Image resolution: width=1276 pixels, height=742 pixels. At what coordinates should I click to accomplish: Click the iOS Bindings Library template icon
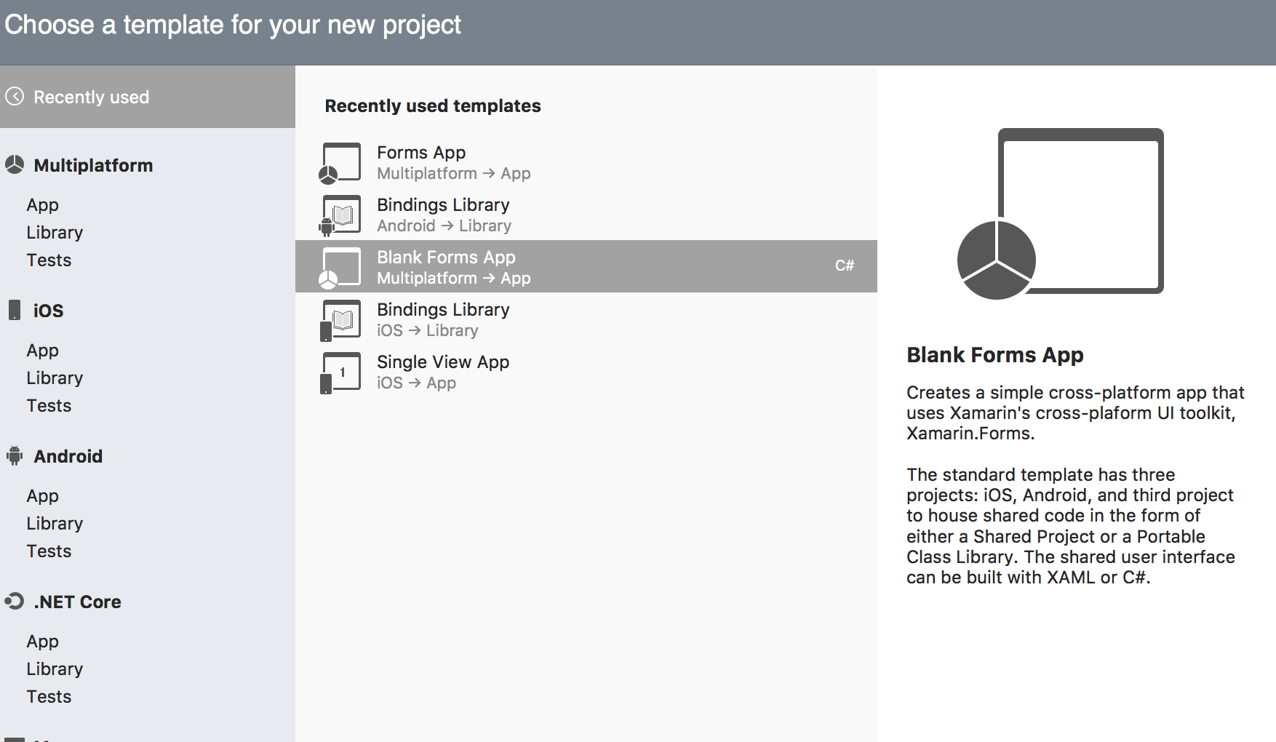[340, 320]
